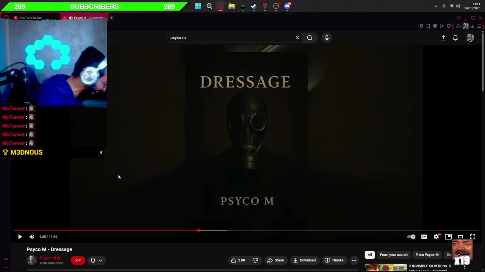Open the browser easy setup menu
The height and width of the screenshot is (272, 485).
click(479, 26)
